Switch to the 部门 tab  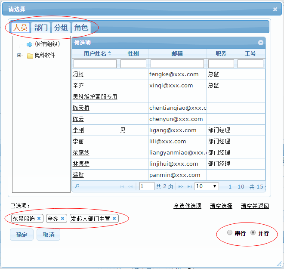[41, 28]
